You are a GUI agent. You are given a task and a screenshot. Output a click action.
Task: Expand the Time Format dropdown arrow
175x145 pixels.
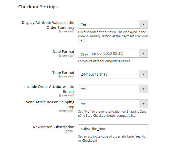coord(143,74)
